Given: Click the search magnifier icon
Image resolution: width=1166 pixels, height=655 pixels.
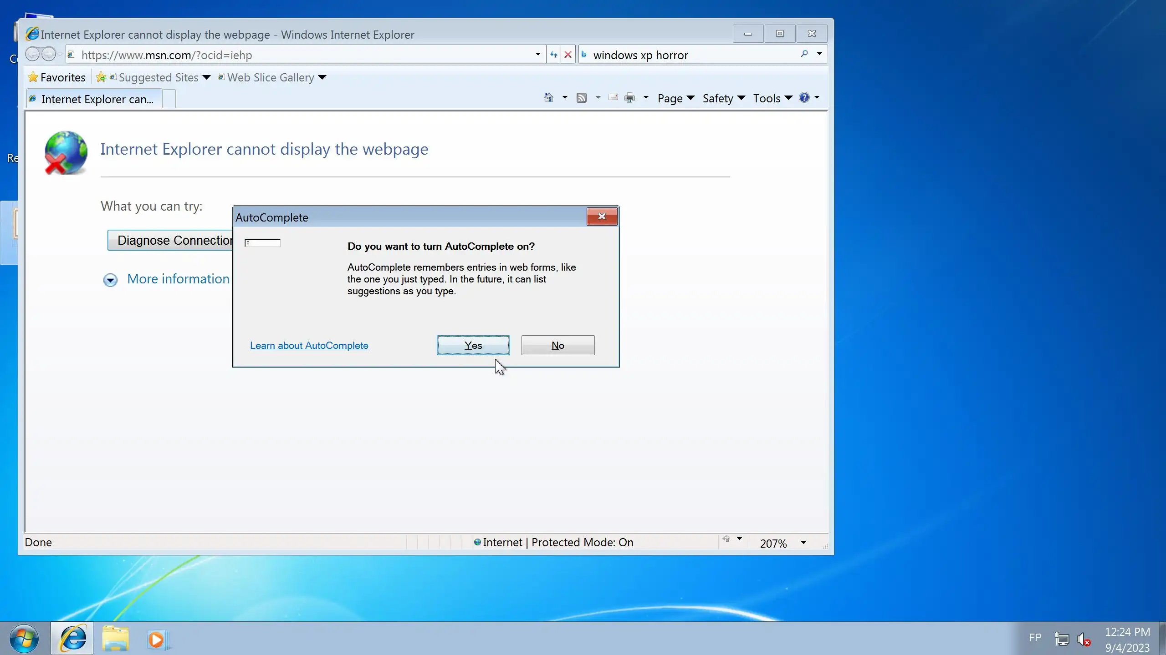Looking at the screenshot, I should (x=804, y=54).
